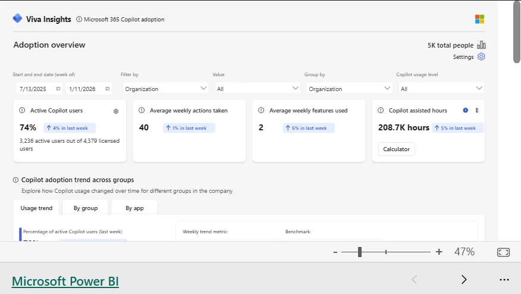Screen dimensions: 521x294
Task: Show info for Copilot adoption trend across groups
Action: point(15,180)
